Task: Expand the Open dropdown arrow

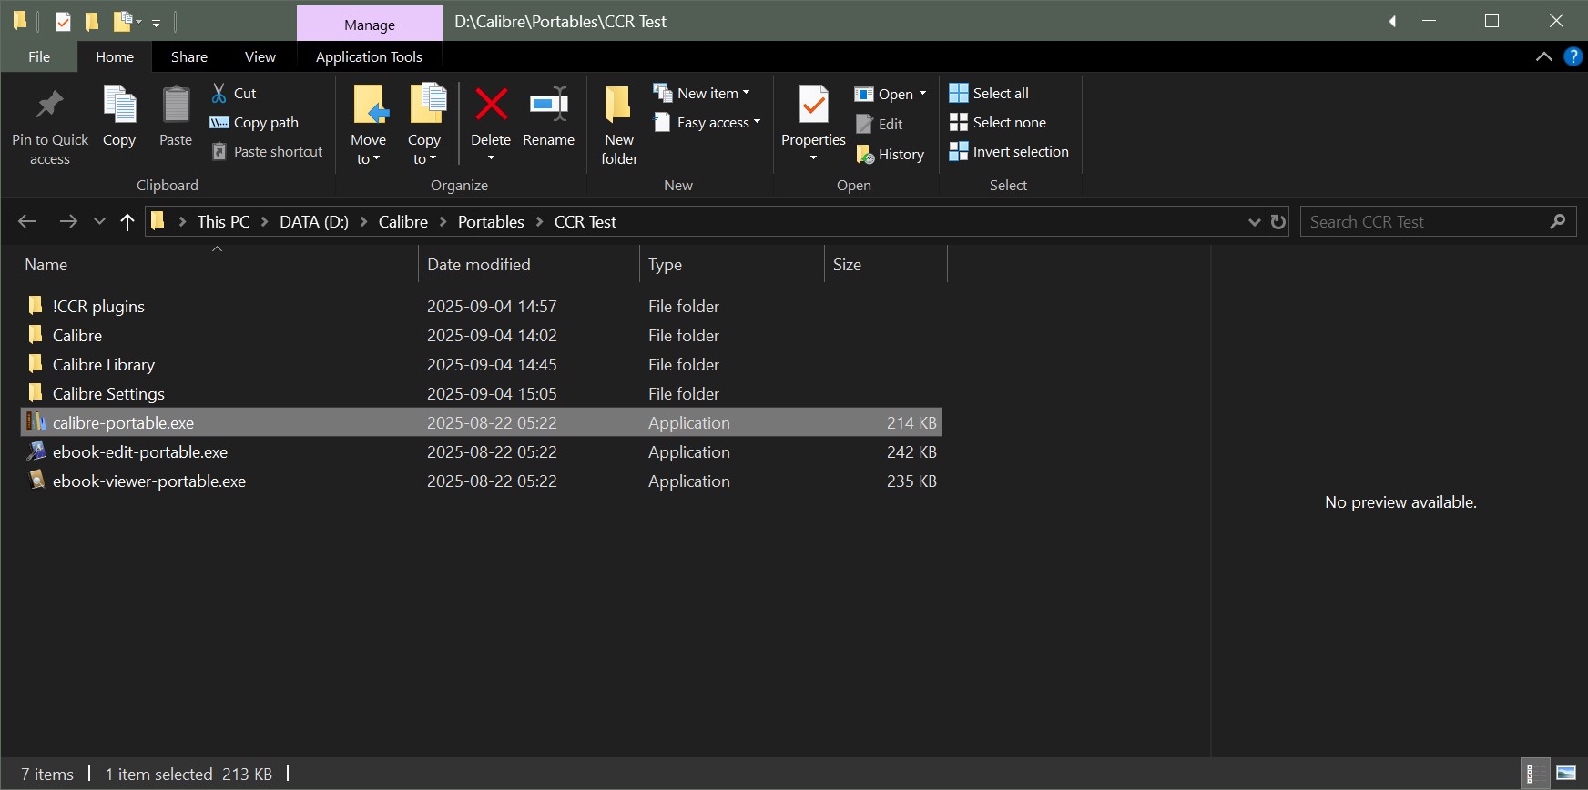Action: pos(922,93)
